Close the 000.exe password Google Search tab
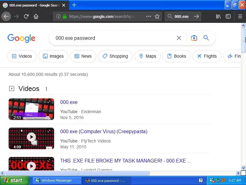The height and width of the screenshot is (185, 246). pos(64,5)
